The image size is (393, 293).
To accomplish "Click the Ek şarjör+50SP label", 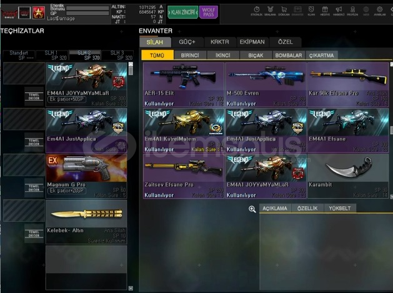I will (x=67, y=99).
